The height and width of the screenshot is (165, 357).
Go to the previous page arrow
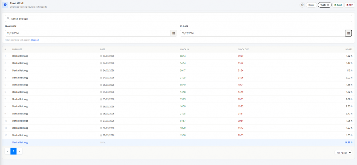click(8, 151)
